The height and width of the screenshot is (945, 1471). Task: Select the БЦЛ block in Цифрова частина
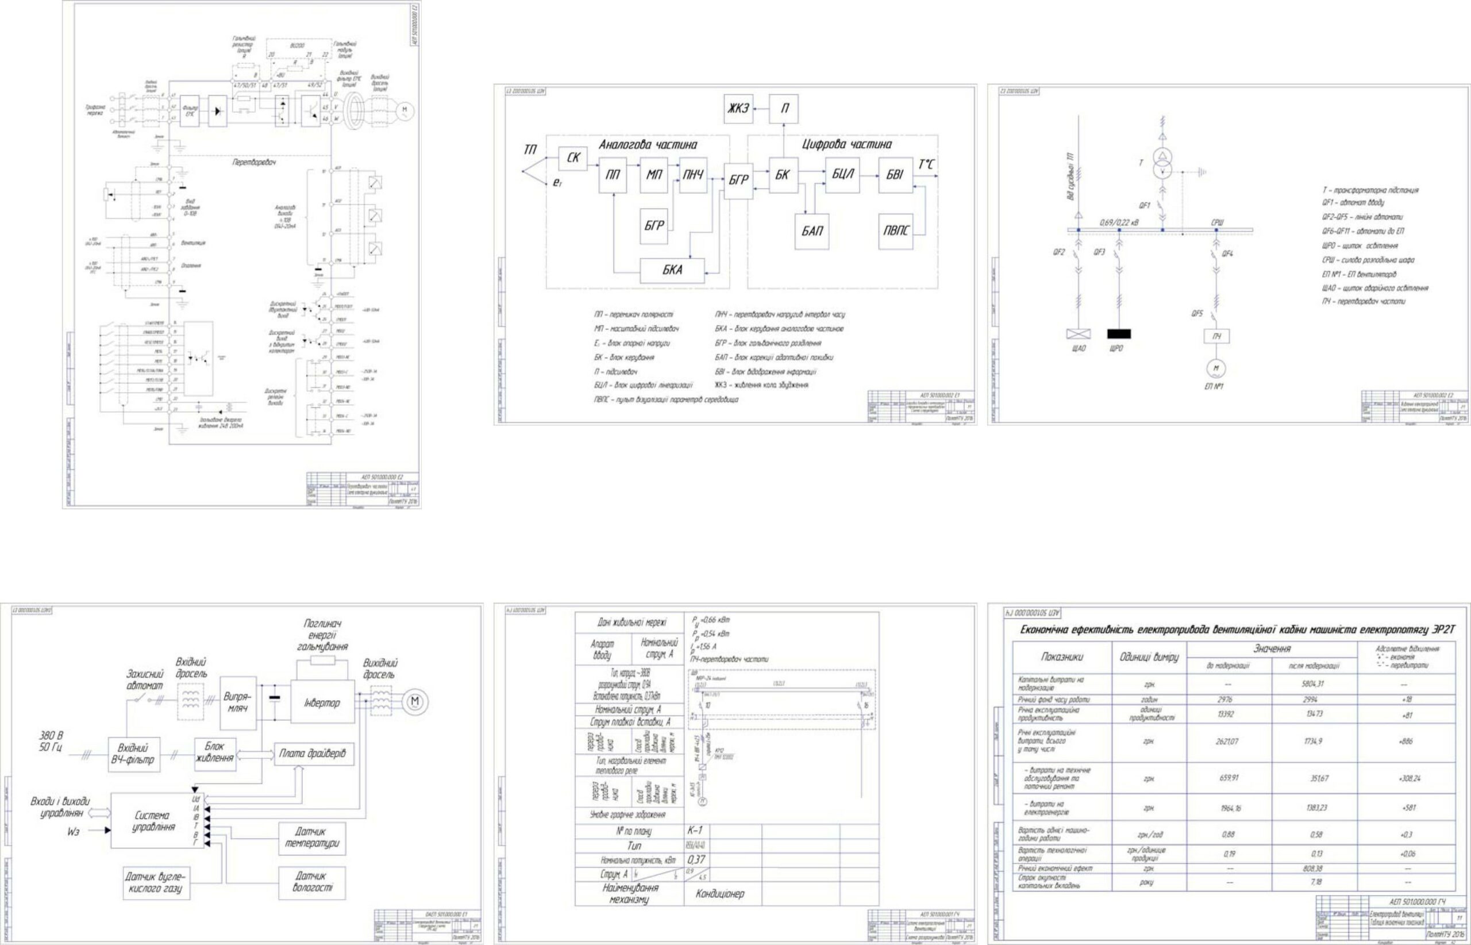point(842,175)
